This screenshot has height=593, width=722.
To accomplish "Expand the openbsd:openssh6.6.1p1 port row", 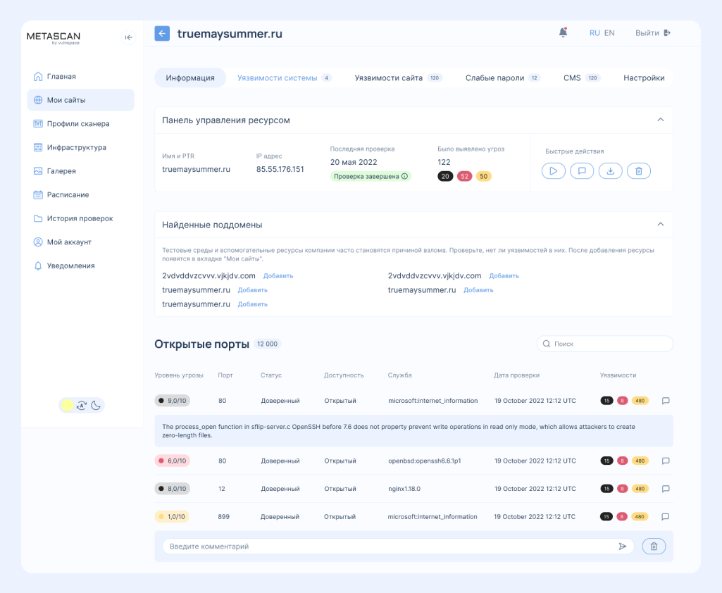I will 413,461.
